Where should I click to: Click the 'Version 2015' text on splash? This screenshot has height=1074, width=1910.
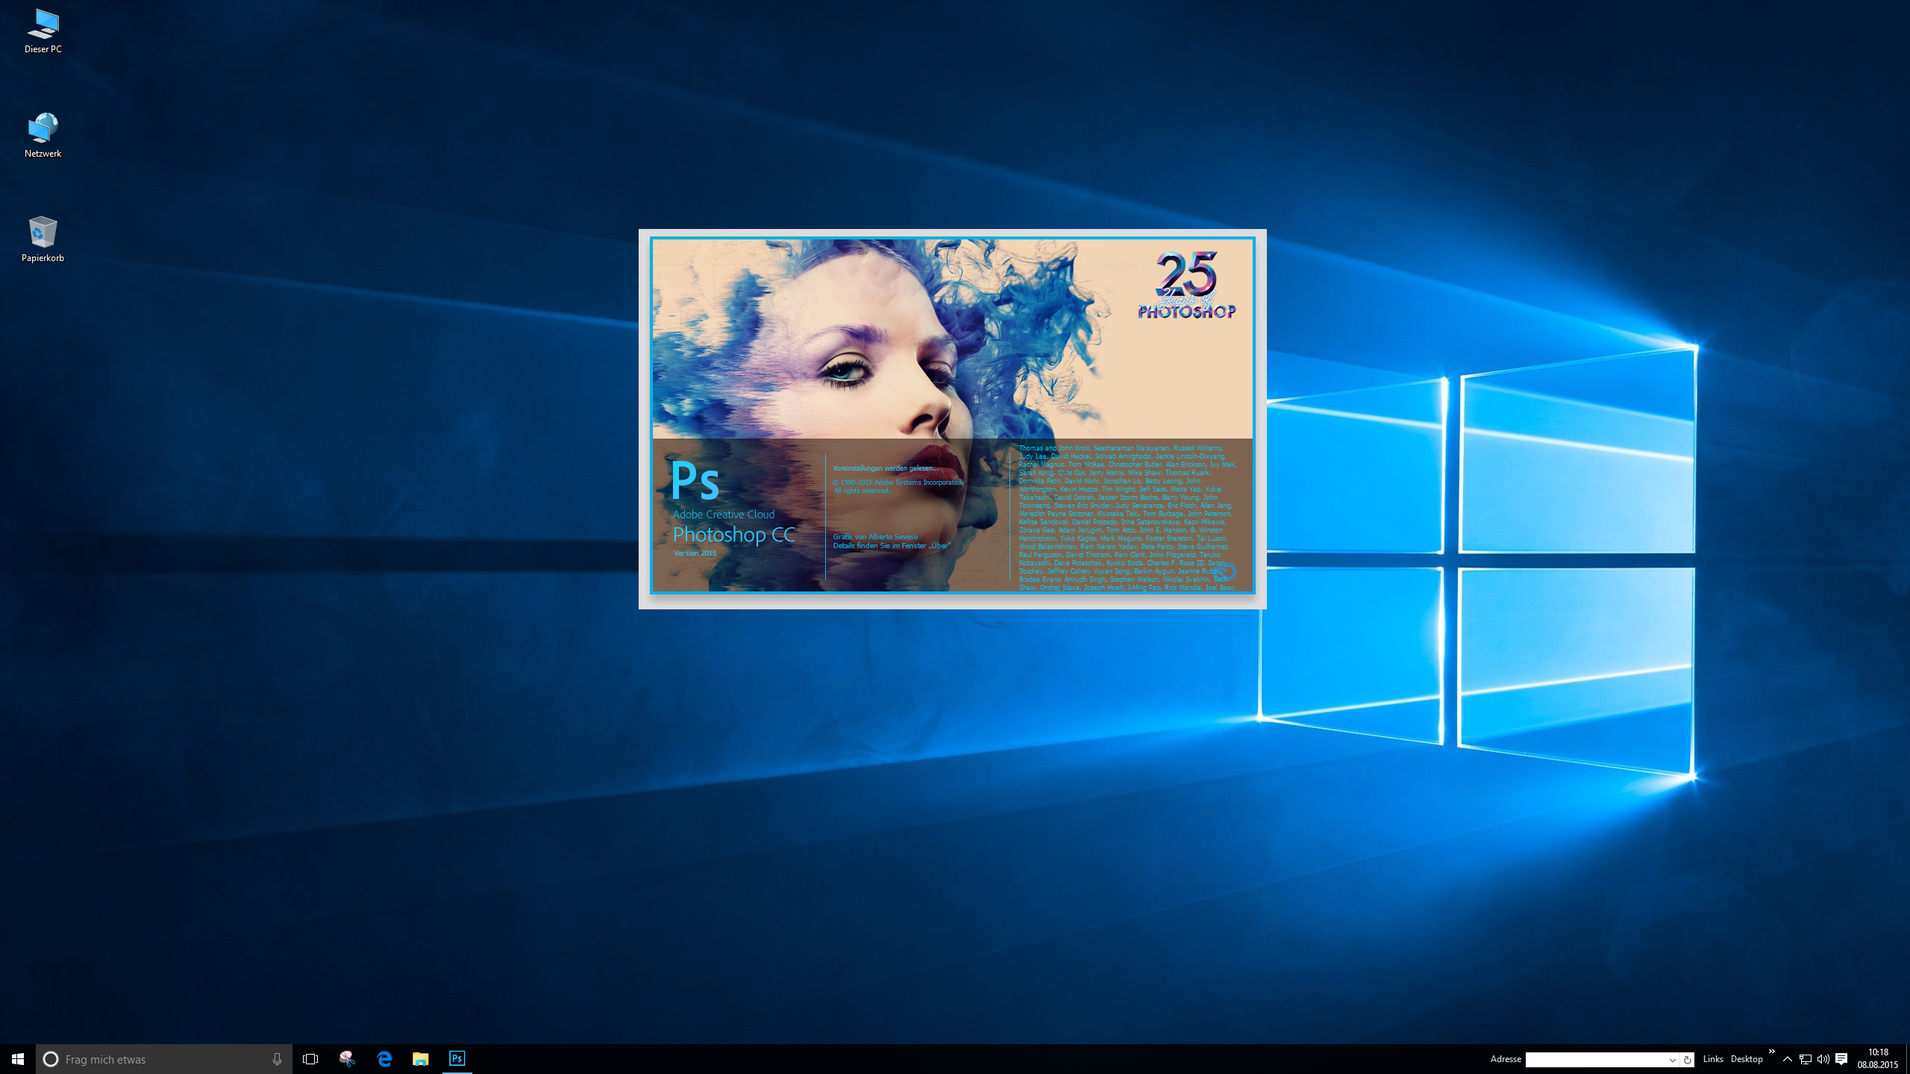695,553
